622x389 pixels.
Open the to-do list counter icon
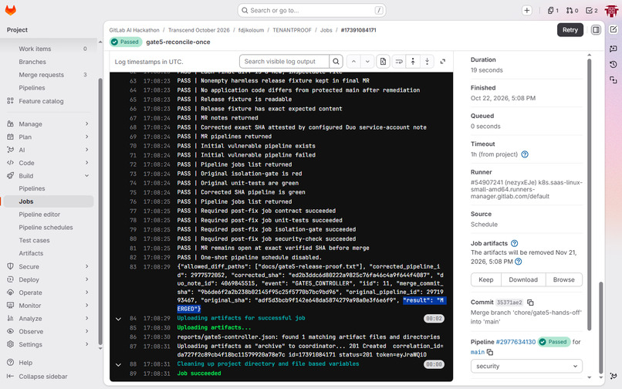(x=591, y=10)
